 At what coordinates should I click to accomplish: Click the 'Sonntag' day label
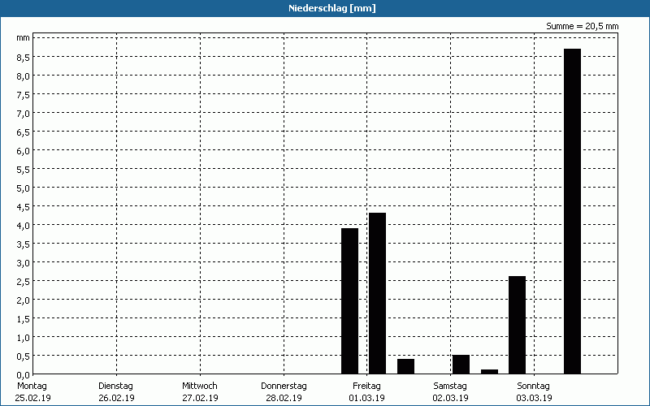pyautogui.click(x=533, y=387)
